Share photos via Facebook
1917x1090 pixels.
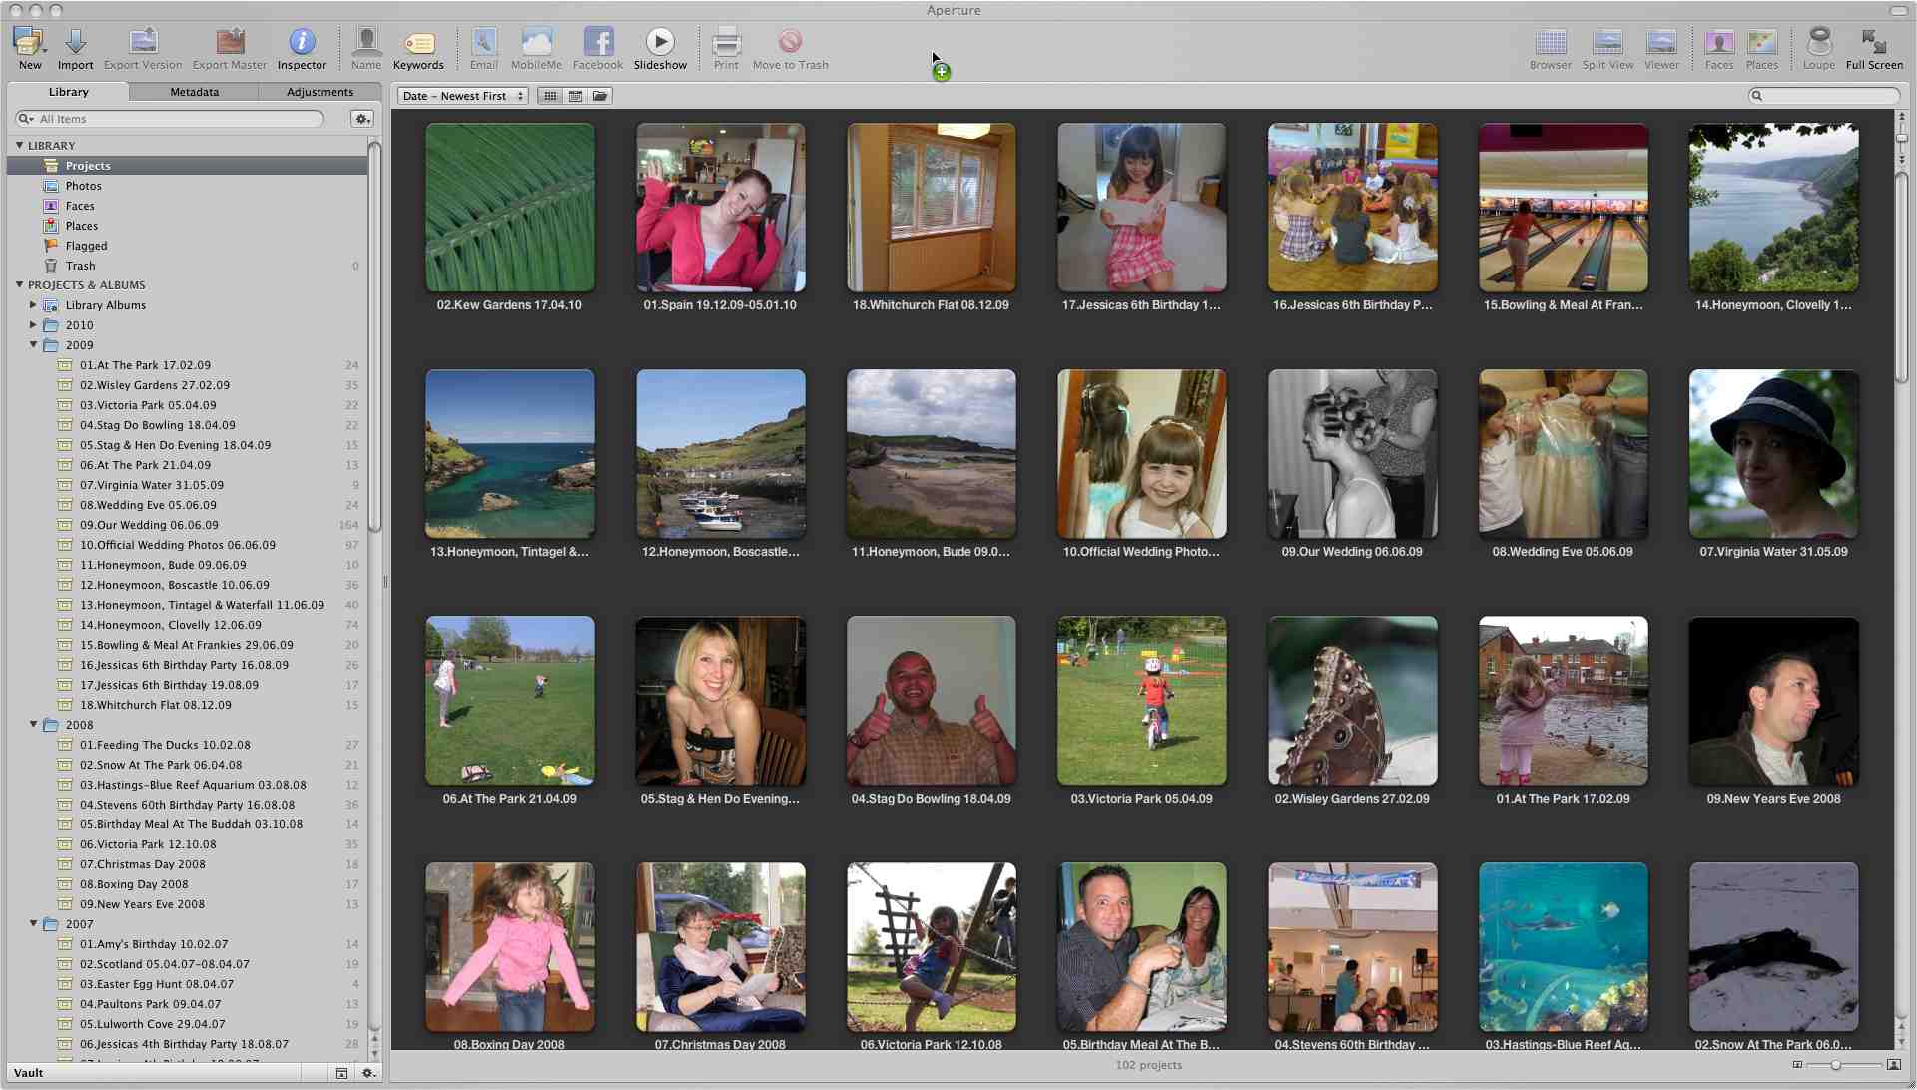[x=597, y=47]
